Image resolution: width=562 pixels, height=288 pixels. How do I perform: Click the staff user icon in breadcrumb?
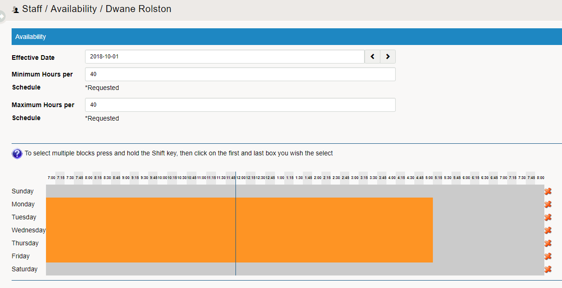16,9
